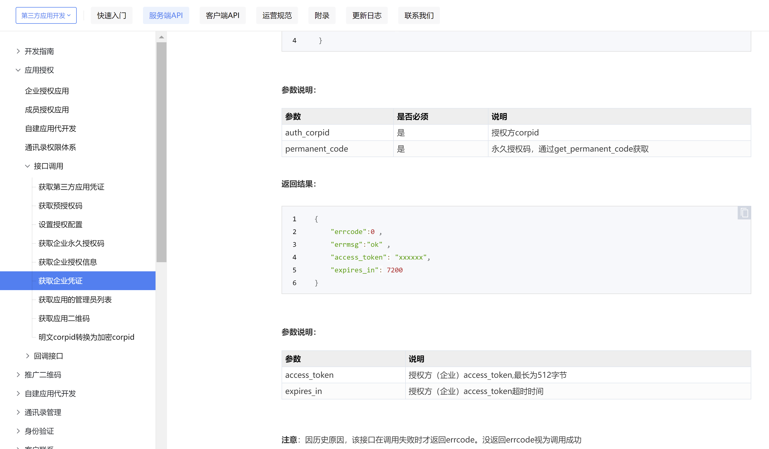Open 获取应用的管理员列表 page

tap(75, 300)
